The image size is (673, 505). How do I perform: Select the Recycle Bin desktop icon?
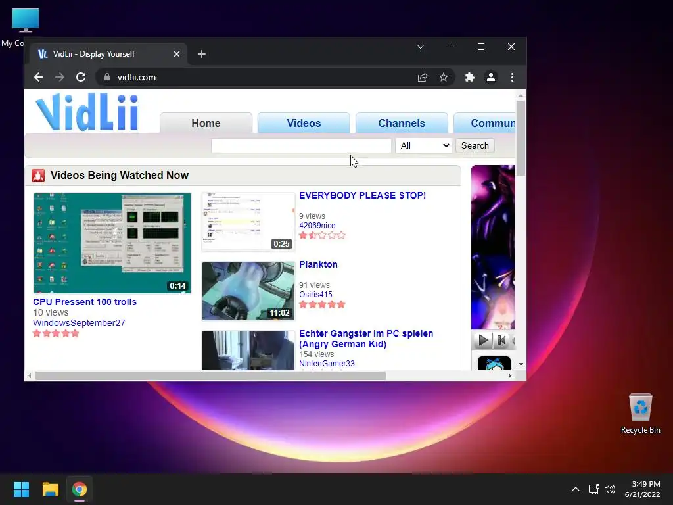pos(640,414)
